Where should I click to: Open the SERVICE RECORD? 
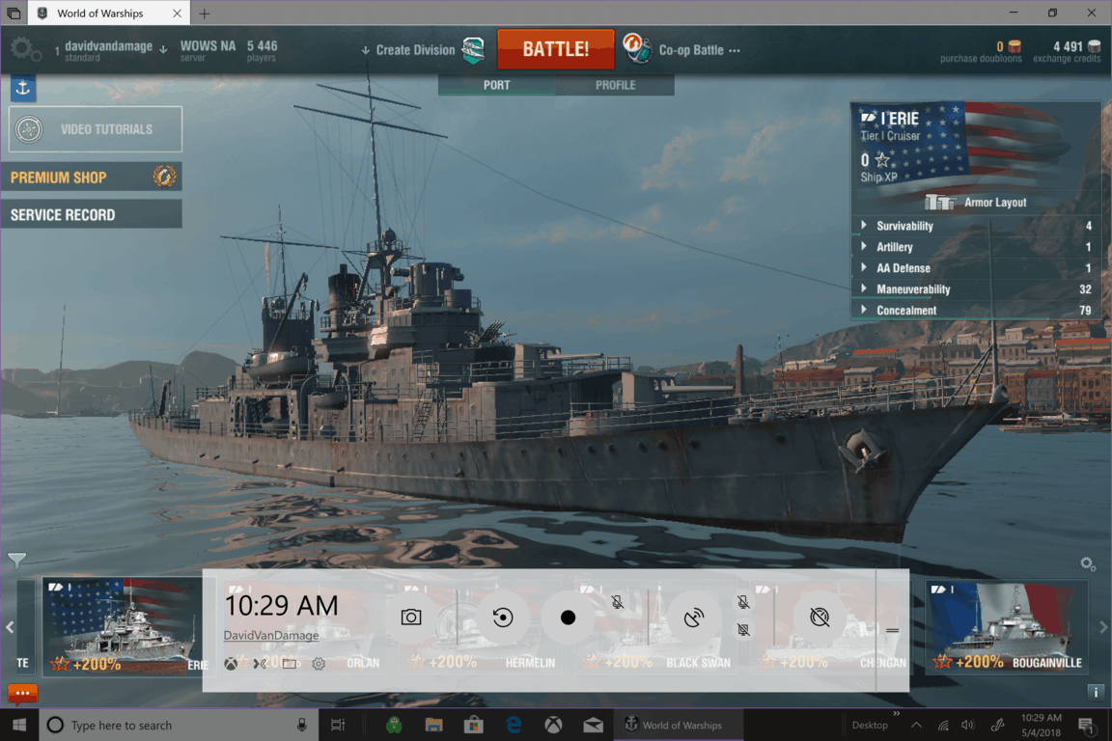(x=91, y=214)
